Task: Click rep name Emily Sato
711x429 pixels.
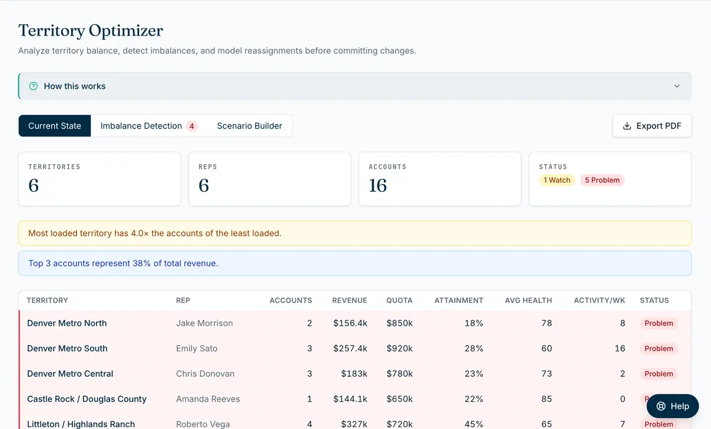Action: 197,348
